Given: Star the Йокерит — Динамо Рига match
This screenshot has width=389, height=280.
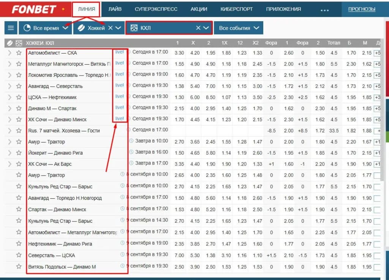Looking at the screenshot, I should 19,153.
